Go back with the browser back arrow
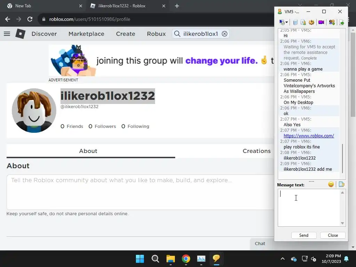This screenshot has height=267, width=356. 8,19
